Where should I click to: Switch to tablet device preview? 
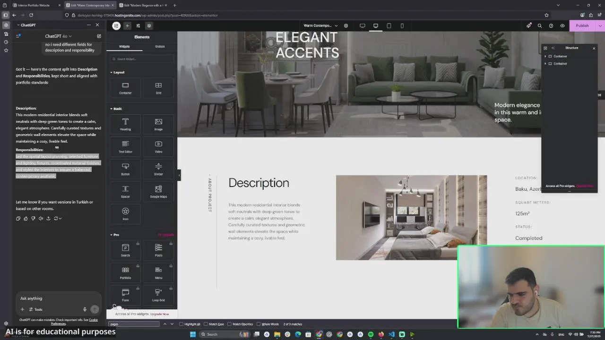click(389, 25)
